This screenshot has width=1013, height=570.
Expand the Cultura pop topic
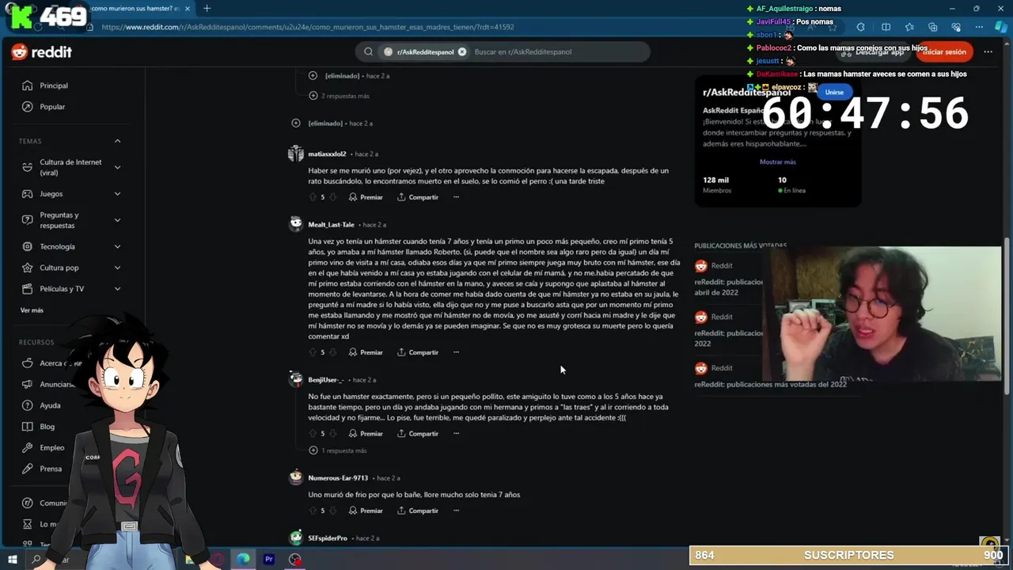(x=117, y=268)
